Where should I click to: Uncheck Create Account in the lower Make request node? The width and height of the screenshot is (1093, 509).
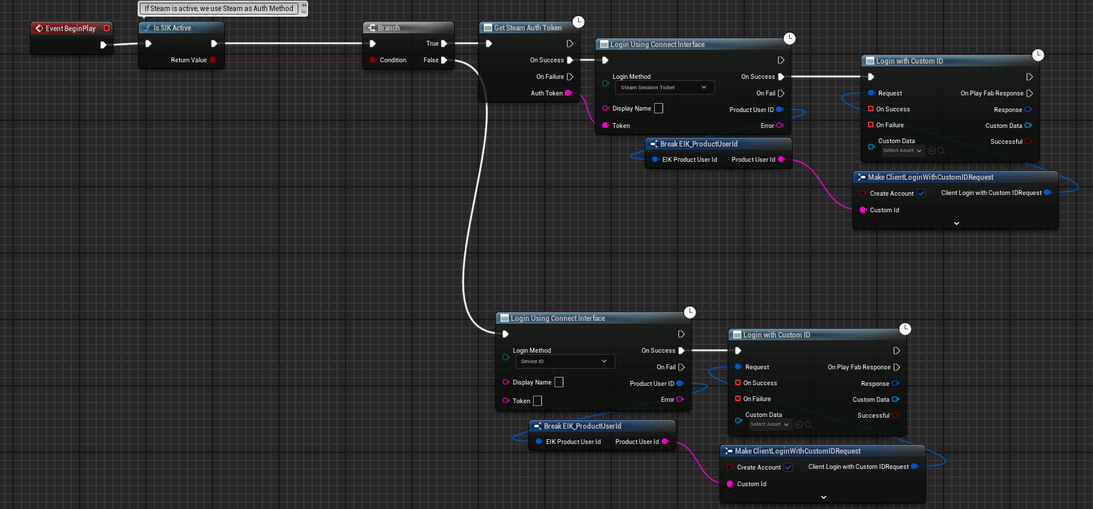[x=788, y=468]
